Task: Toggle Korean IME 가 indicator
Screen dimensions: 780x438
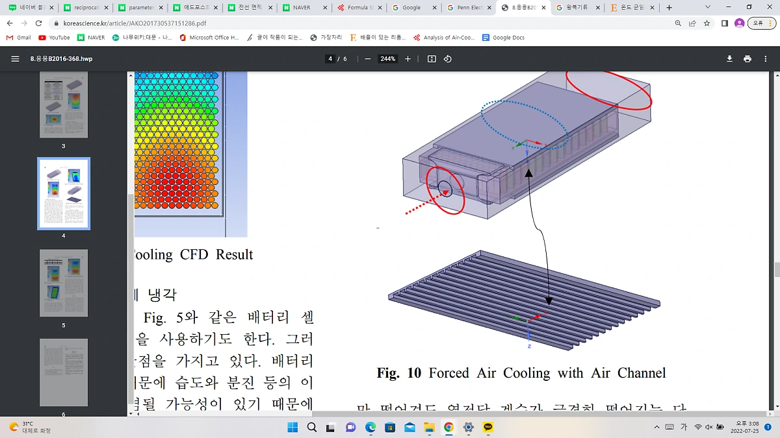Action: 684,427
